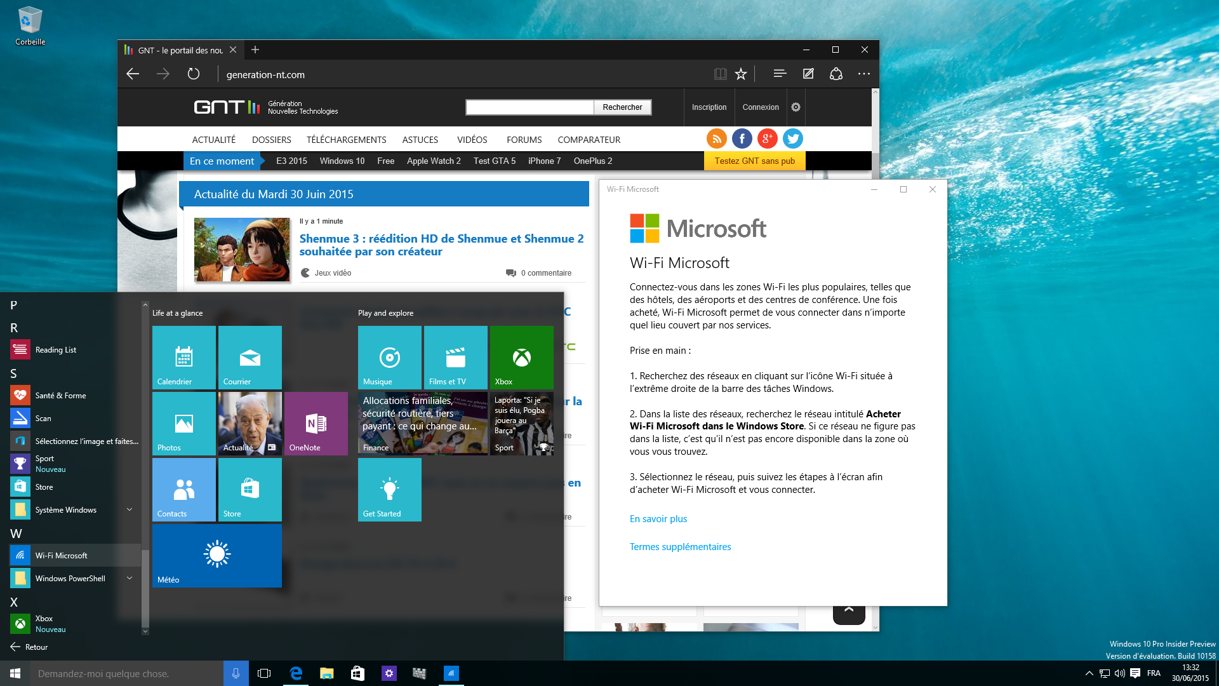Click the Connexion link
Image resolution: width=1219 pixels, height=686 pixels.
click(761, 107)
